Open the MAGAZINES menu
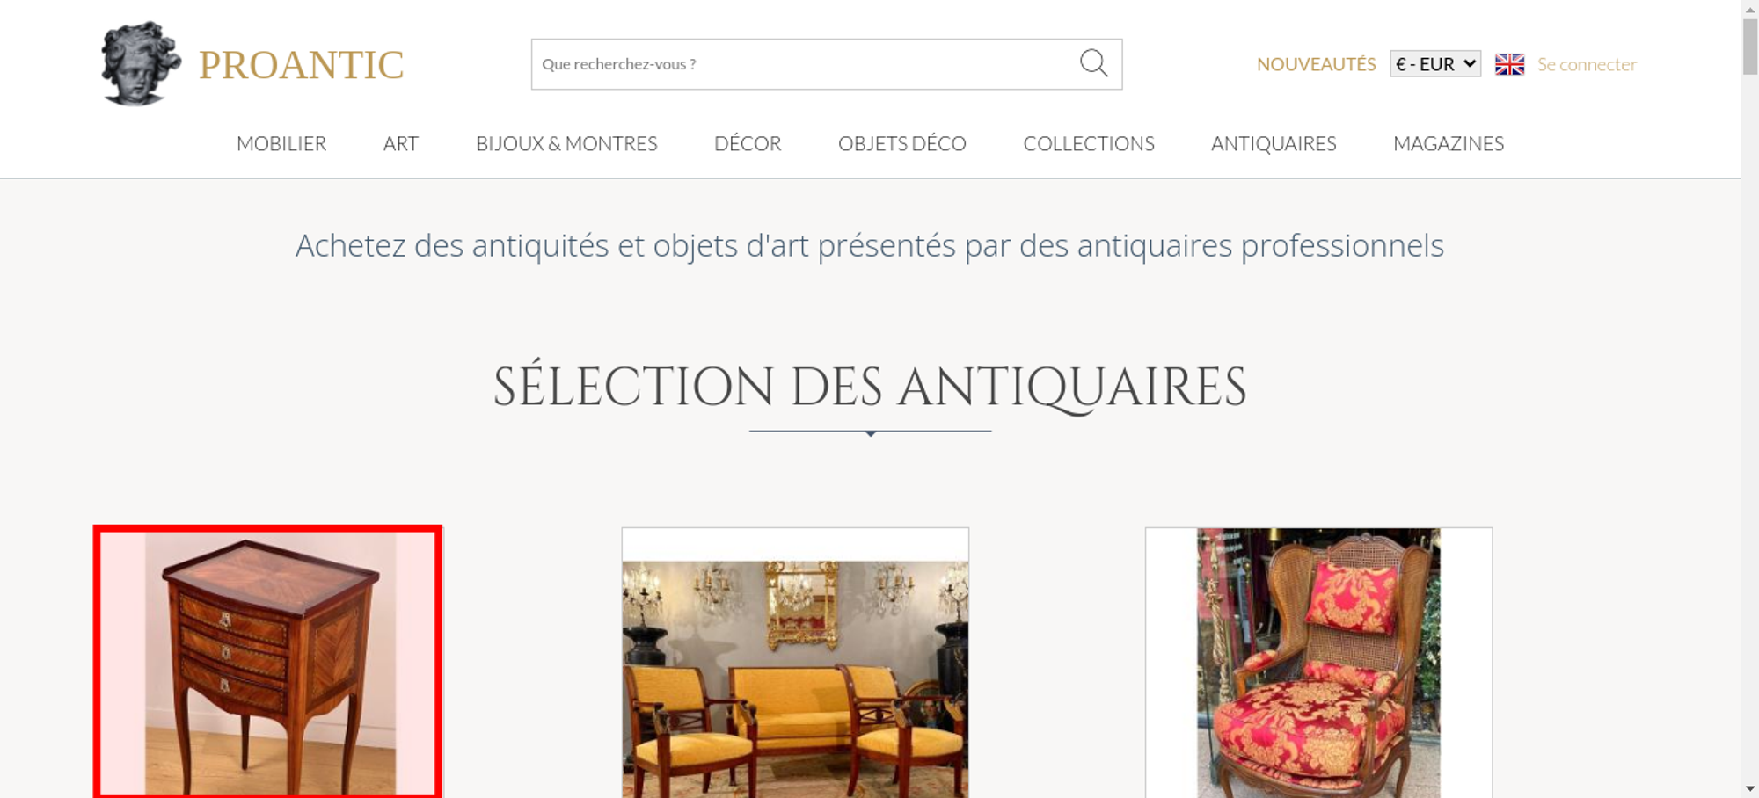Screen dimensions: 1759x798 coord(1449,143)
